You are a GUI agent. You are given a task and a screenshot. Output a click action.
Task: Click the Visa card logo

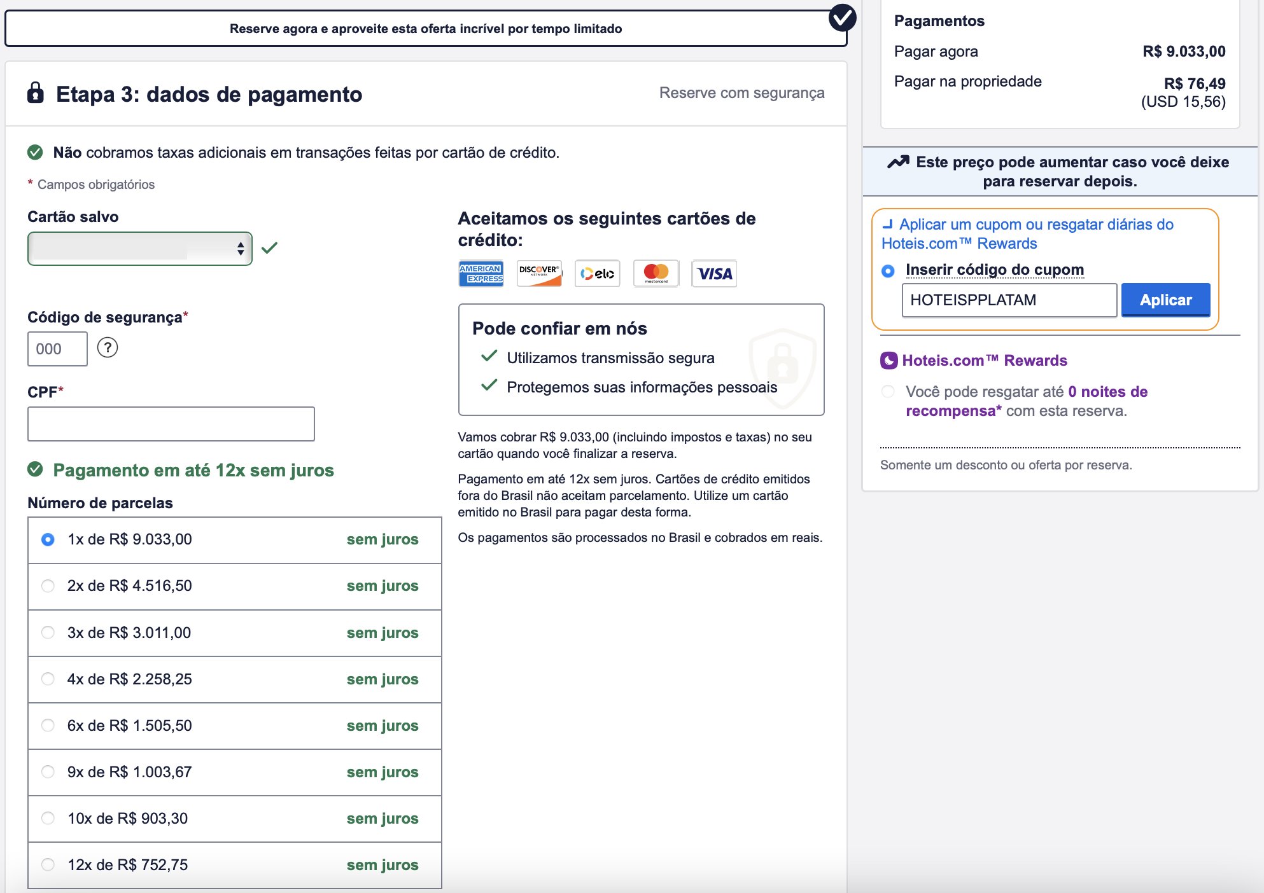(714, 273)
